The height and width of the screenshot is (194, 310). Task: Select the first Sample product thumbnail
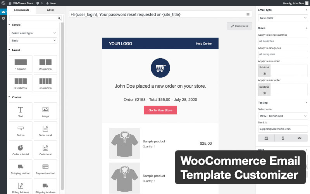pos(124,143)
